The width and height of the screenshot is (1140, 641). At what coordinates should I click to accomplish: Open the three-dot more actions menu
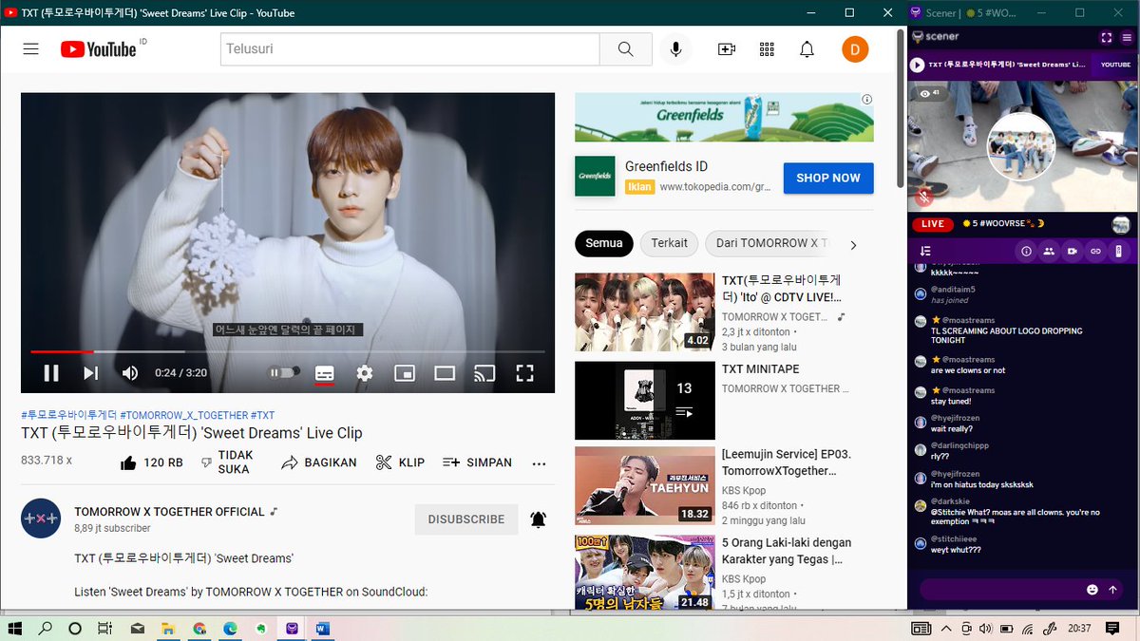539,463
